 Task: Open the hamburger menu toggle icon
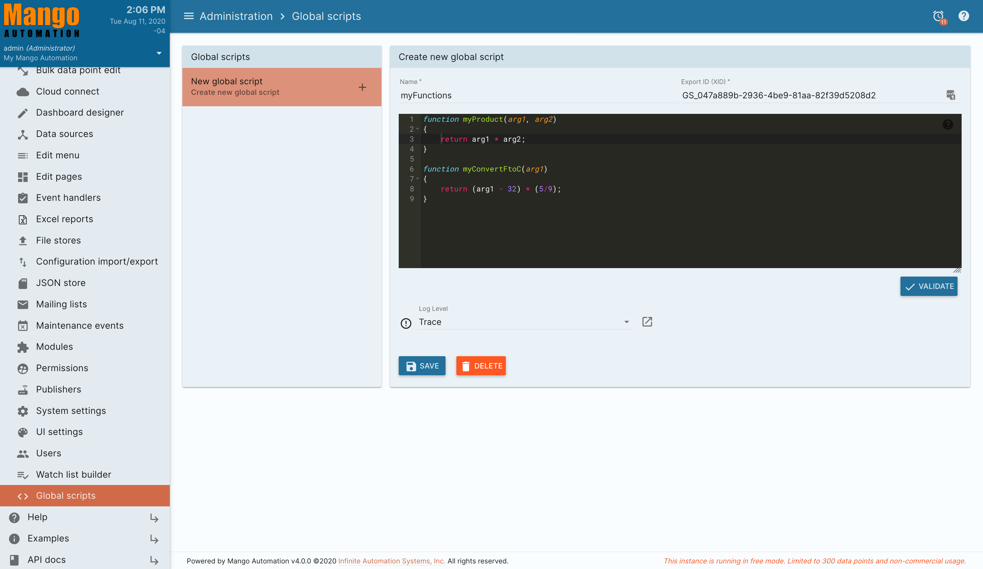(189, 16)
